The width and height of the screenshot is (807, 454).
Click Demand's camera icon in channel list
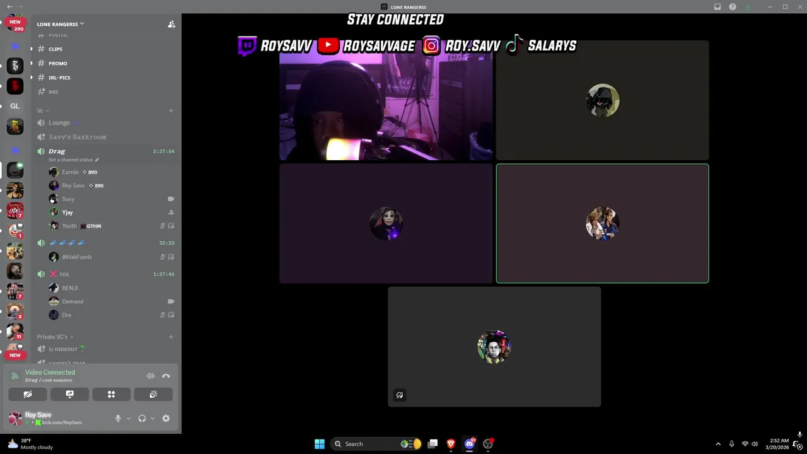(x=171, y=301)
